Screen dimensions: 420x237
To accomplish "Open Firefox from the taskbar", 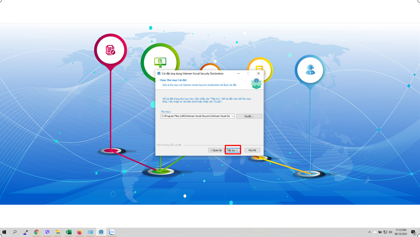I will [x=80, y=232].
